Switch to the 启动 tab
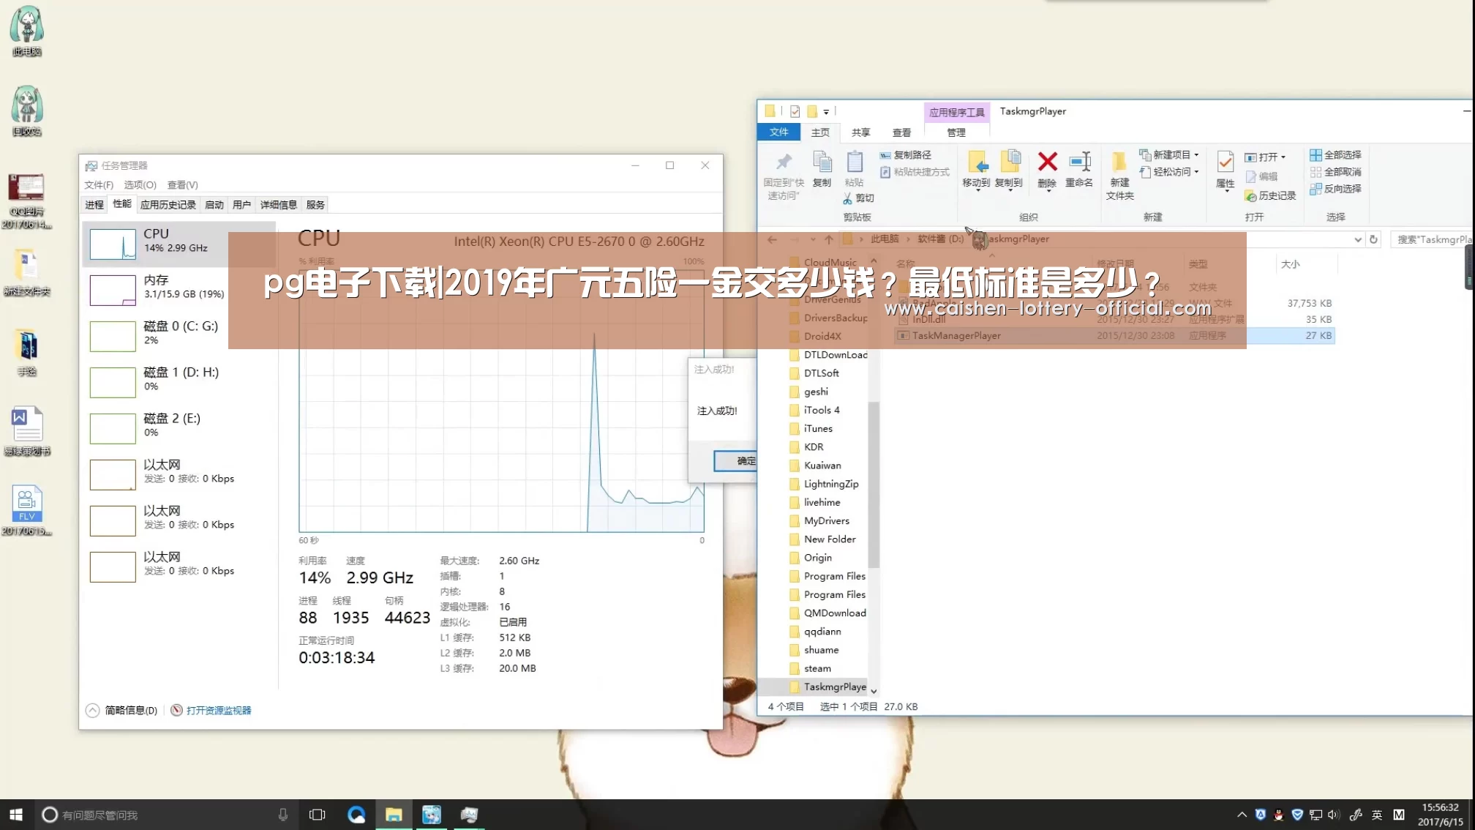 point(214,205)
